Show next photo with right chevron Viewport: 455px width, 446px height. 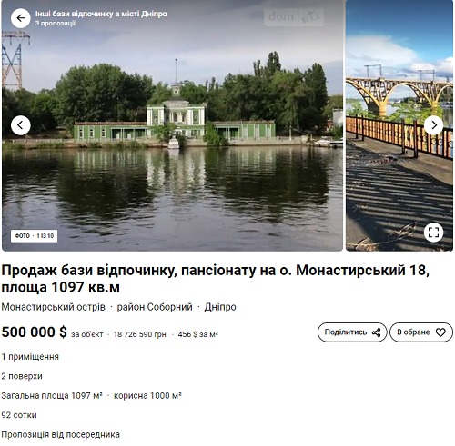[433, 125]
